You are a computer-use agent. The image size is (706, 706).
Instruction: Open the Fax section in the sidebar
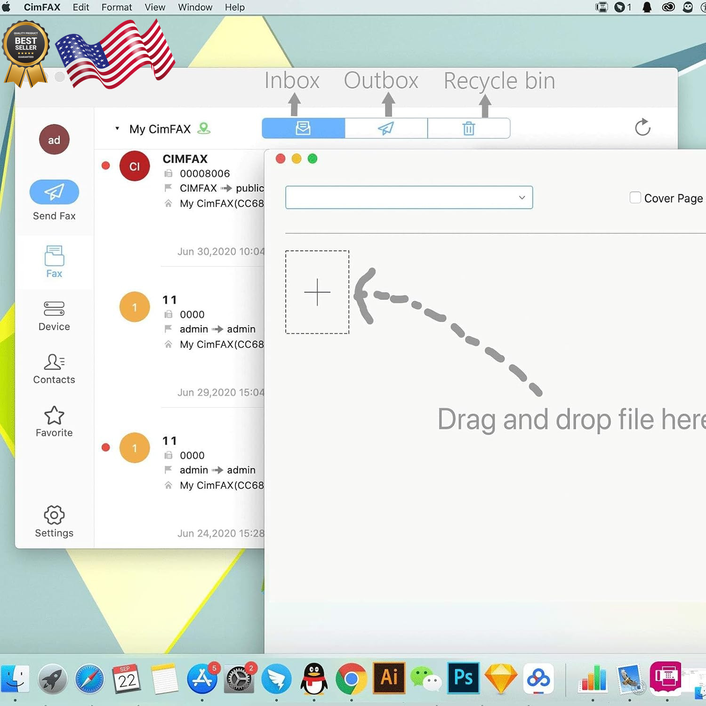54,262
